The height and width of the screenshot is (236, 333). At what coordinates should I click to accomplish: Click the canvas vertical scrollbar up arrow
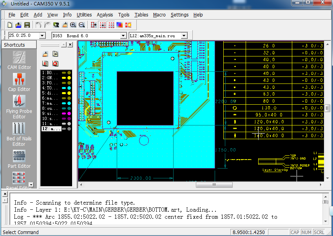[x=327, y=44]
